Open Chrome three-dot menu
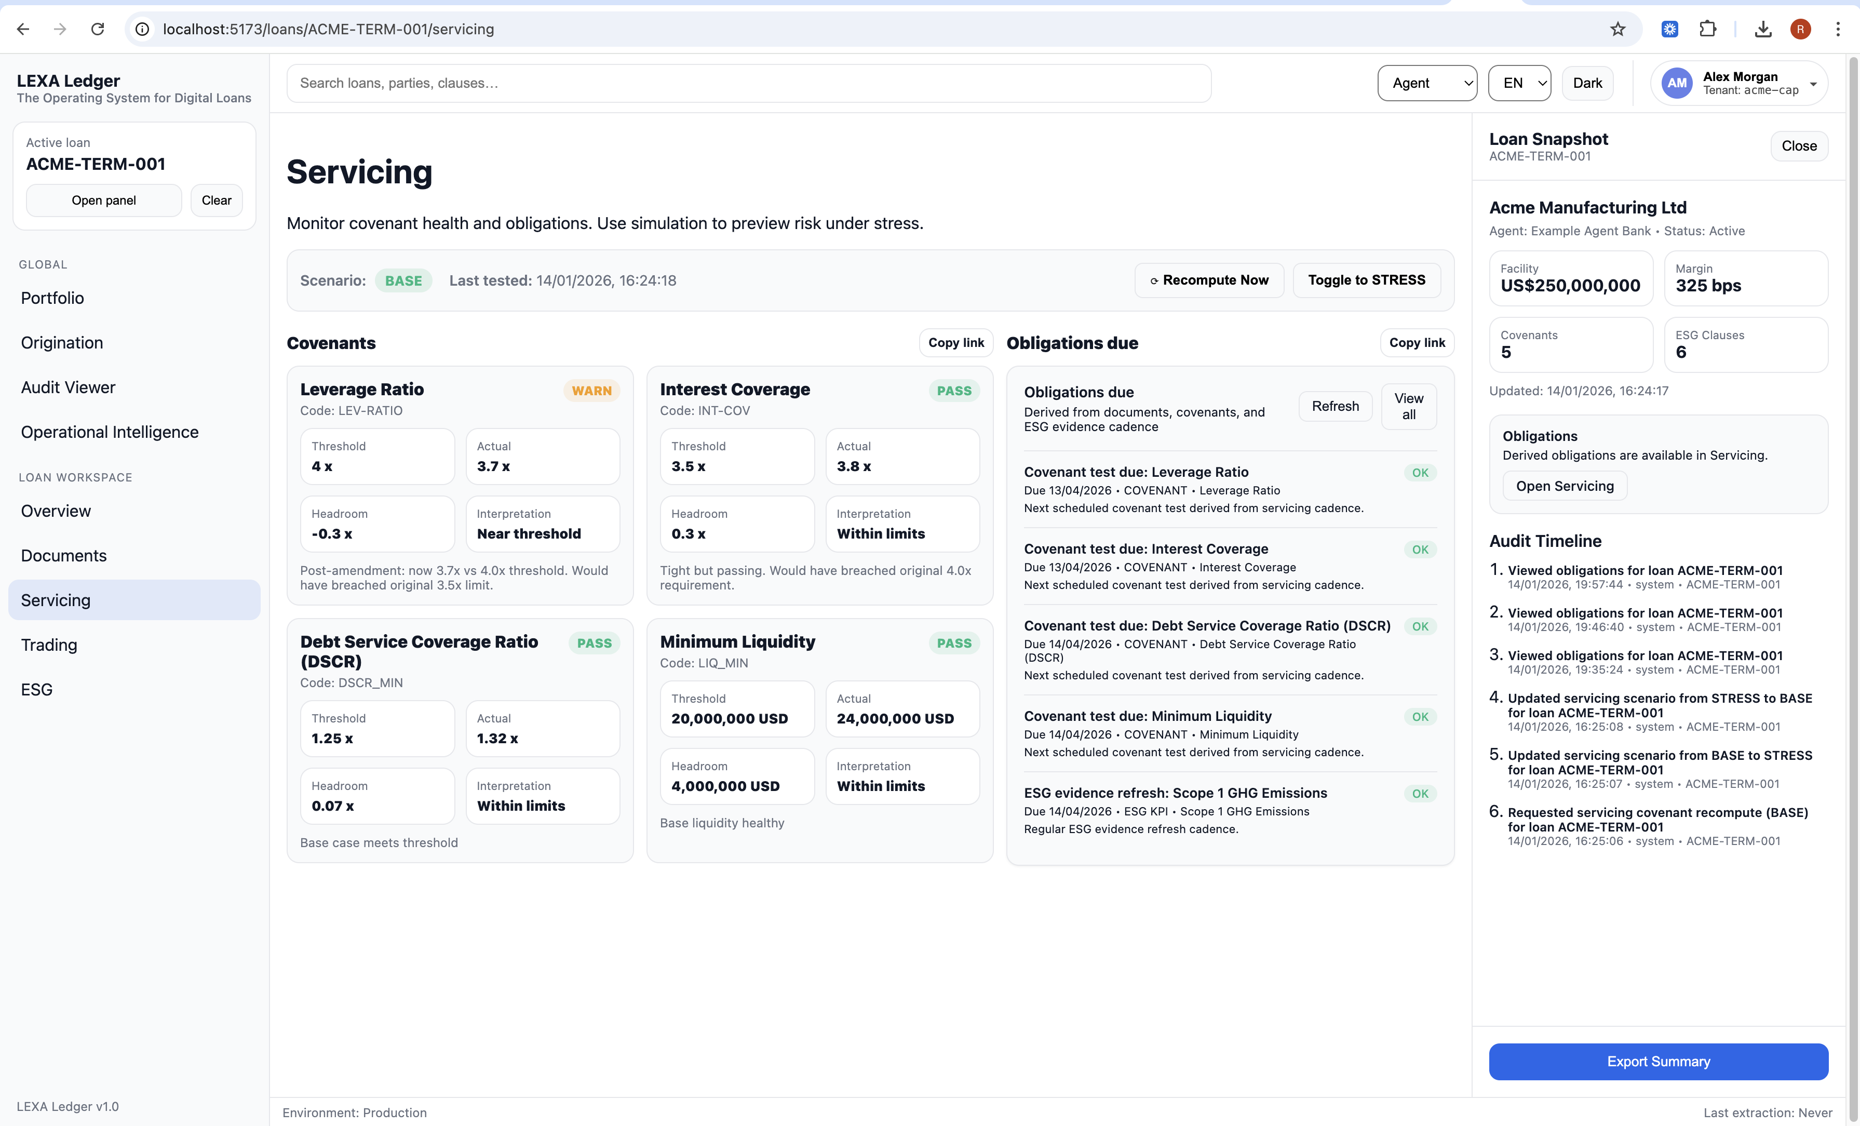 (1837, 29)
